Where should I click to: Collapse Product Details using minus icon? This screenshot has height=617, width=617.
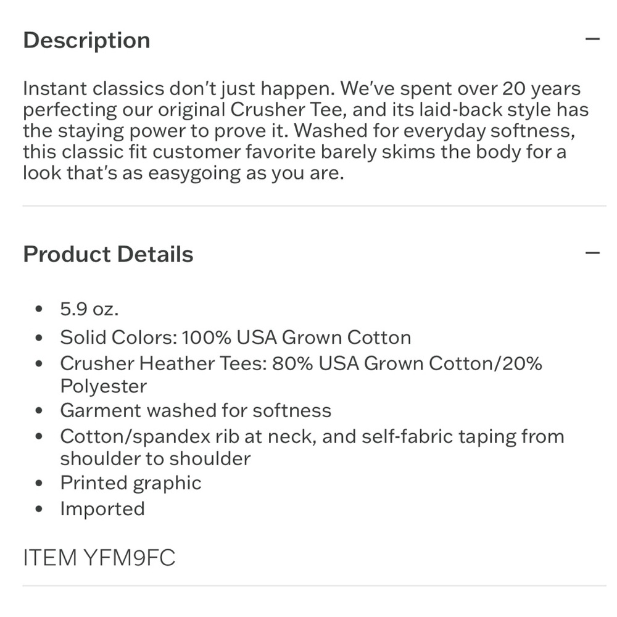coord(592,253)
